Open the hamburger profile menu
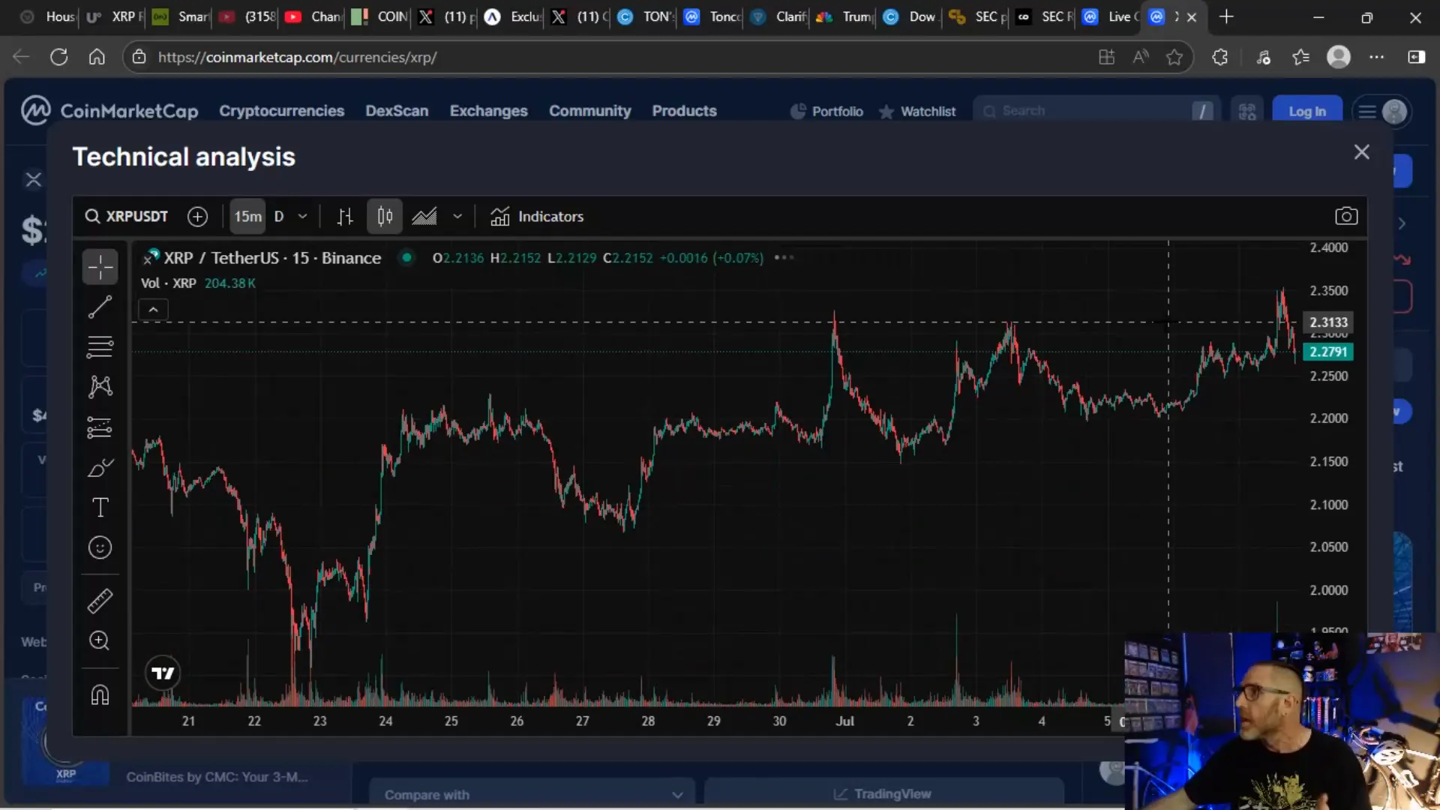The width and height of the screenshot is (1440, 810). pos(1382,111)
